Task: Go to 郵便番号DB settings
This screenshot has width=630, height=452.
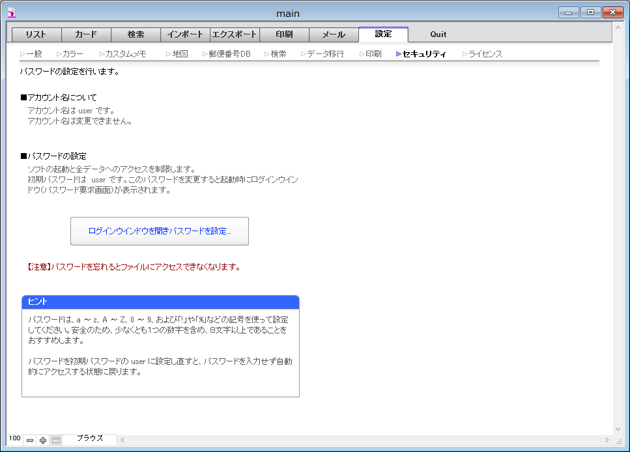Action: pyautogui.click(x=229, y=54)
